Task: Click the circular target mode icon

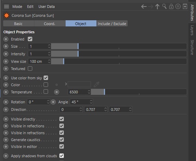Action: point(178,7)
